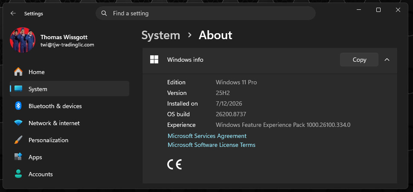Close the Settings window

coord(398,10)
